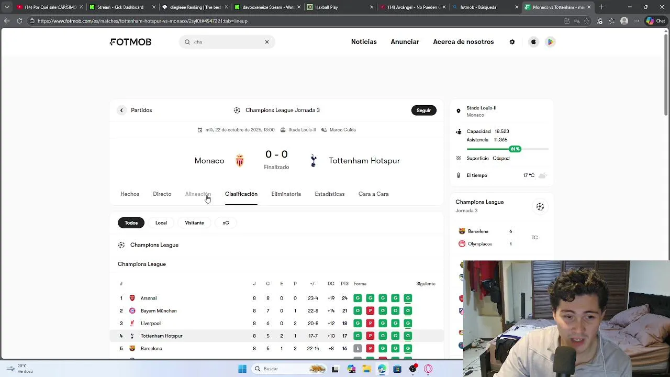This screenshot has width=670, height=377.
Task: Click the FotMob logo
Action: [x=130, y=42]
